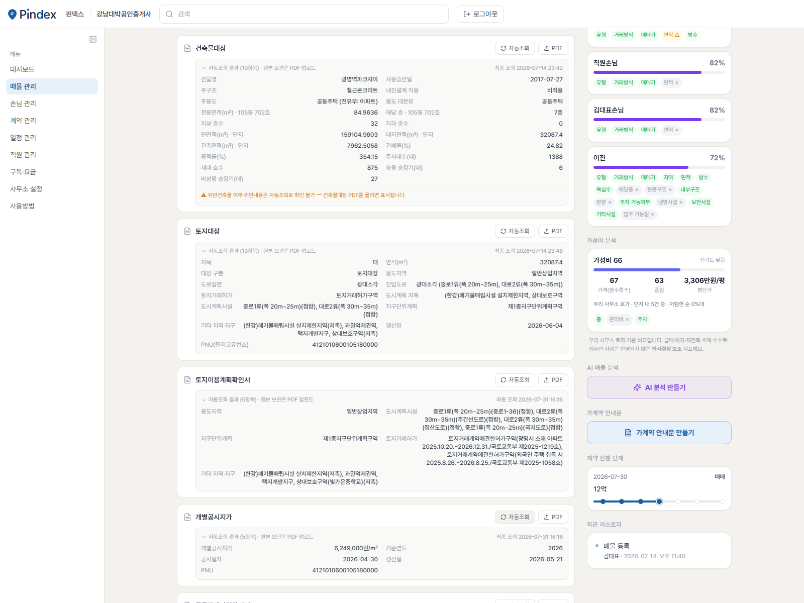
Task: Upload PDF for 개별공시지가
Action: pyautogui.click(x=553, y=517)
